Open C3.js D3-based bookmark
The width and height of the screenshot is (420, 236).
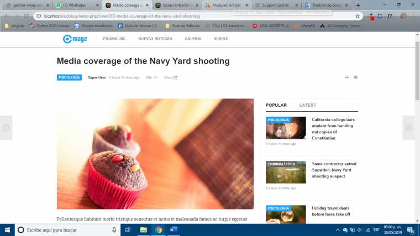coord(225,26)
